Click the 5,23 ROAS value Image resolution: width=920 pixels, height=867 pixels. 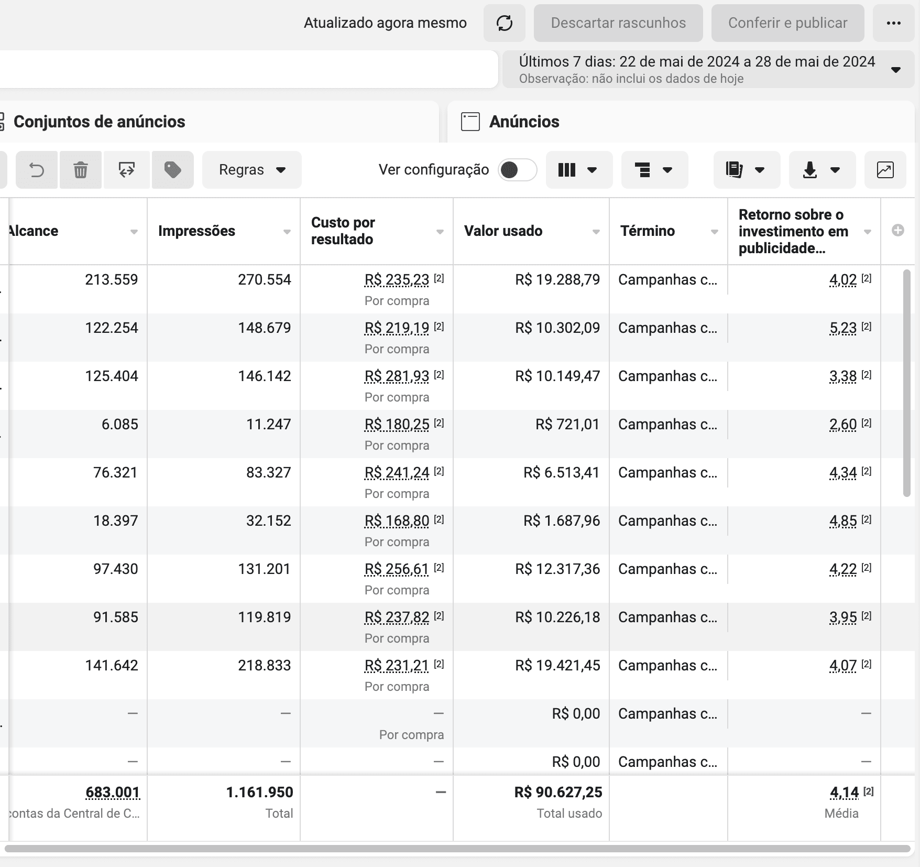click(x=843, y=328)
